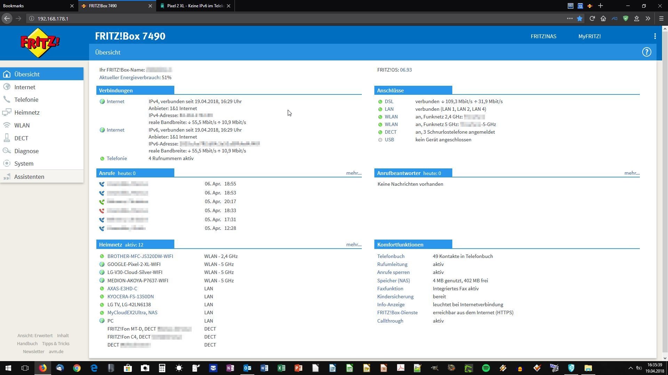Click the green shield extension icon

click(626, 19)
